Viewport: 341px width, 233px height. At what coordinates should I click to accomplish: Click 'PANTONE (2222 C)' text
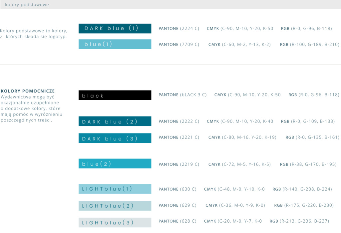point(179,121)
